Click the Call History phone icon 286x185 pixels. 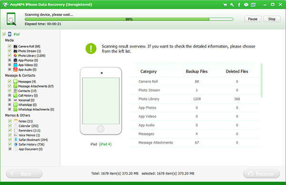coord(15,95)
